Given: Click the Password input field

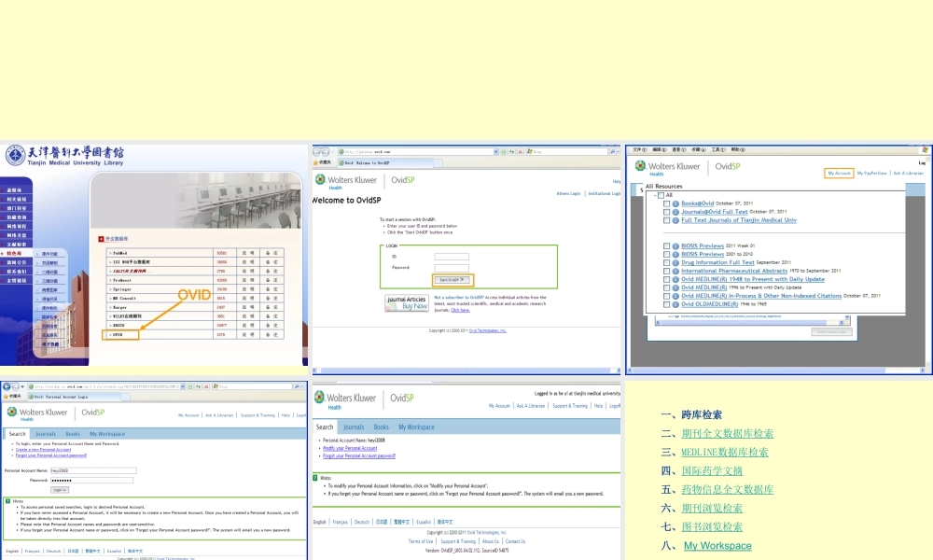Looking at the screenshot, I should point(452,268).
